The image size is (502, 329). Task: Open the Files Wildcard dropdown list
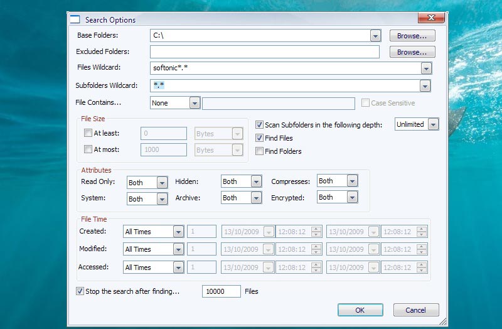pos(425,68)
